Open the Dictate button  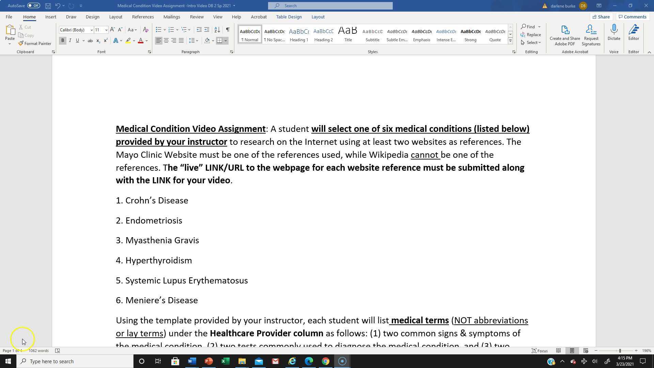(614, 32)
